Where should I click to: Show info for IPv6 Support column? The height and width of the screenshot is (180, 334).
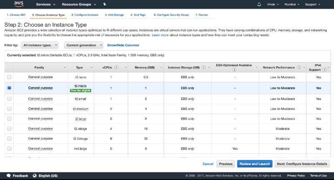tap(325, 70)
